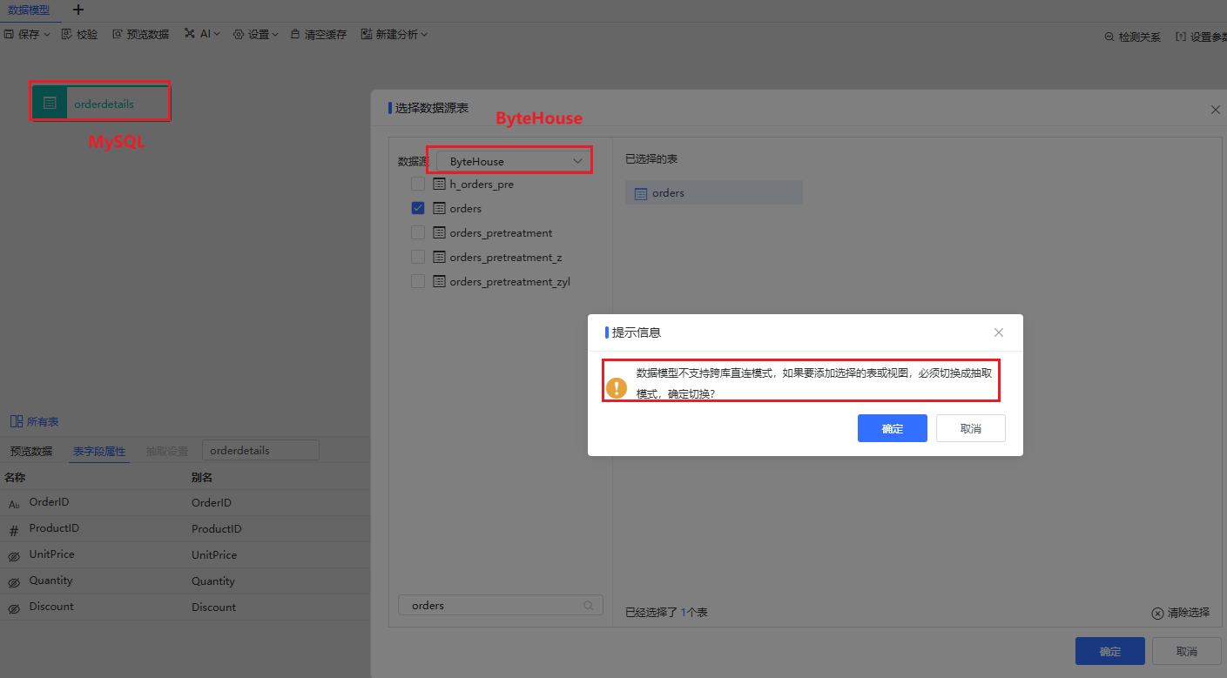Select the 抽取设置 tab

tap(166, 451)
